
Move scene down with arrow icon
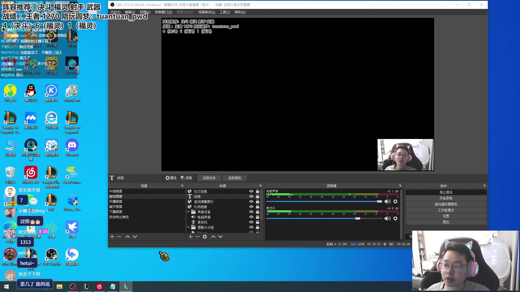click(x=135, y=237)
